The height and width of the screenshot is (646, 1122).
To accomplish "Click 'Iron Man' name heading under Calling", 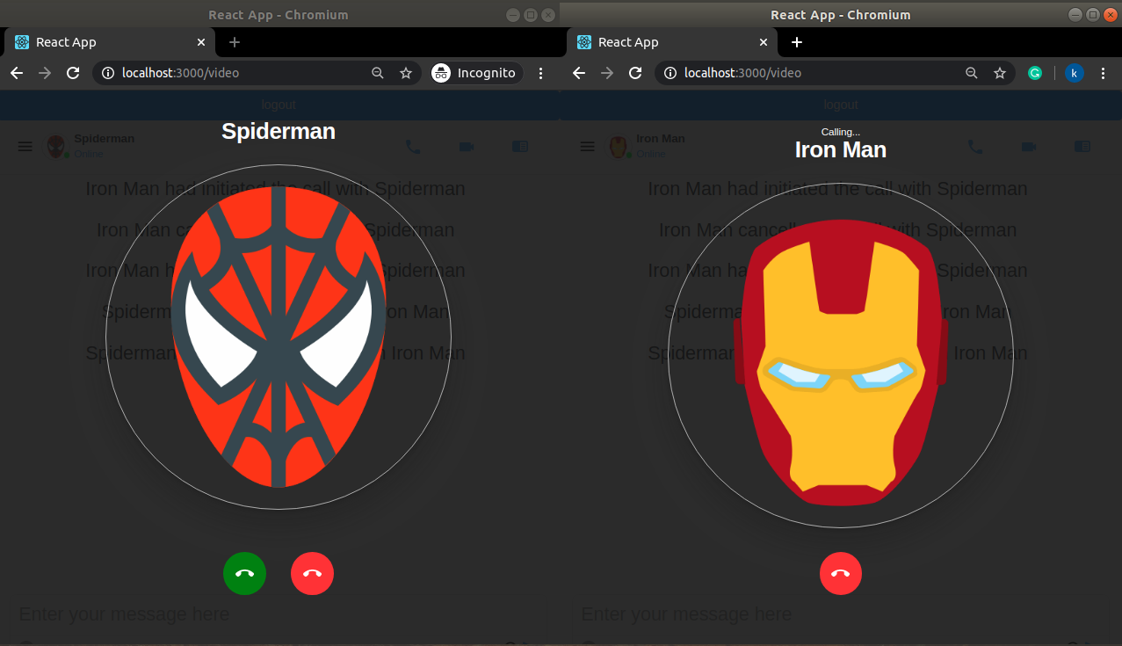I will click(x=841, y=149).
